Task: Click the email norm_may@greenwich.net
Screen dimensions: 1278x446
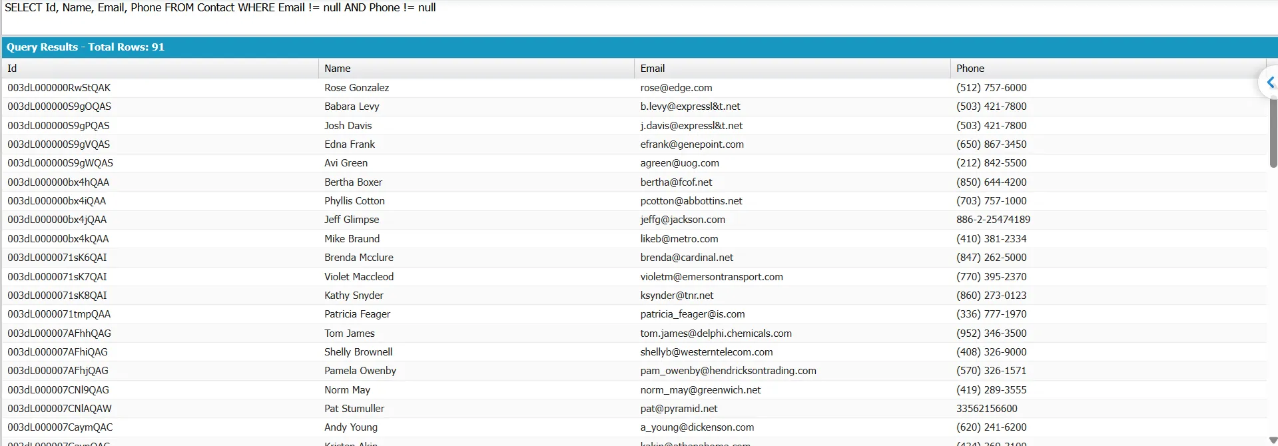Action: click(701, 390)
